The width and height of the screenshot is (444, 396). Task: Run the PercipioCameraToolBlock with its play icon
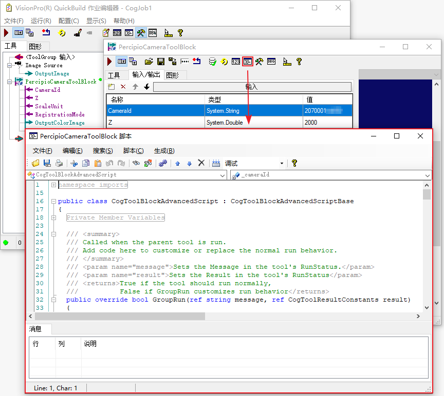(109, 62)
